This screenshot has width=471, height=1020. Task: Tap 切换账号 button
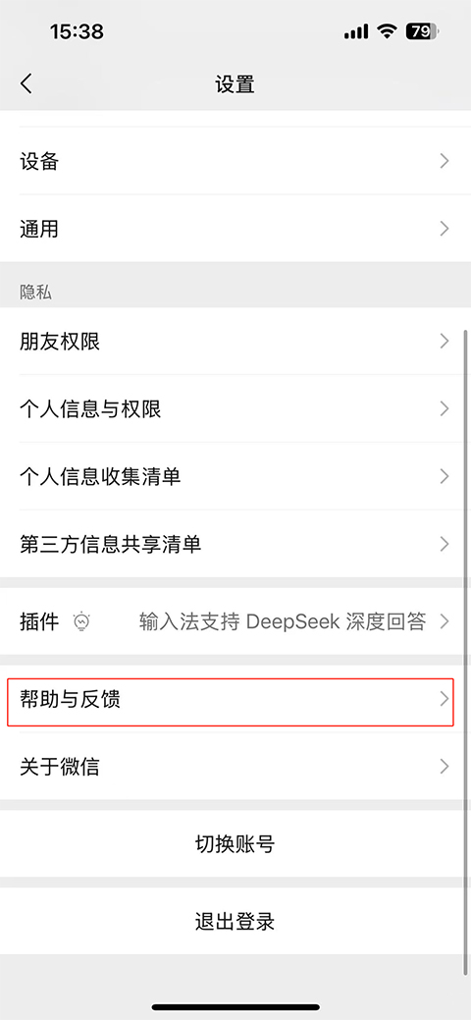[235, 843]
